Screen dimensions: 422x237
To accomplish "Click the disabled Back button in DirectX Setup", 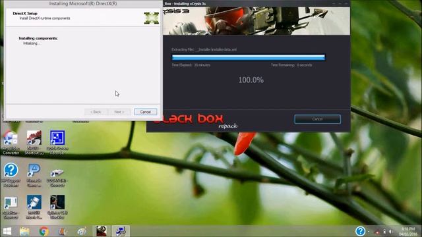I will point(96,112).
